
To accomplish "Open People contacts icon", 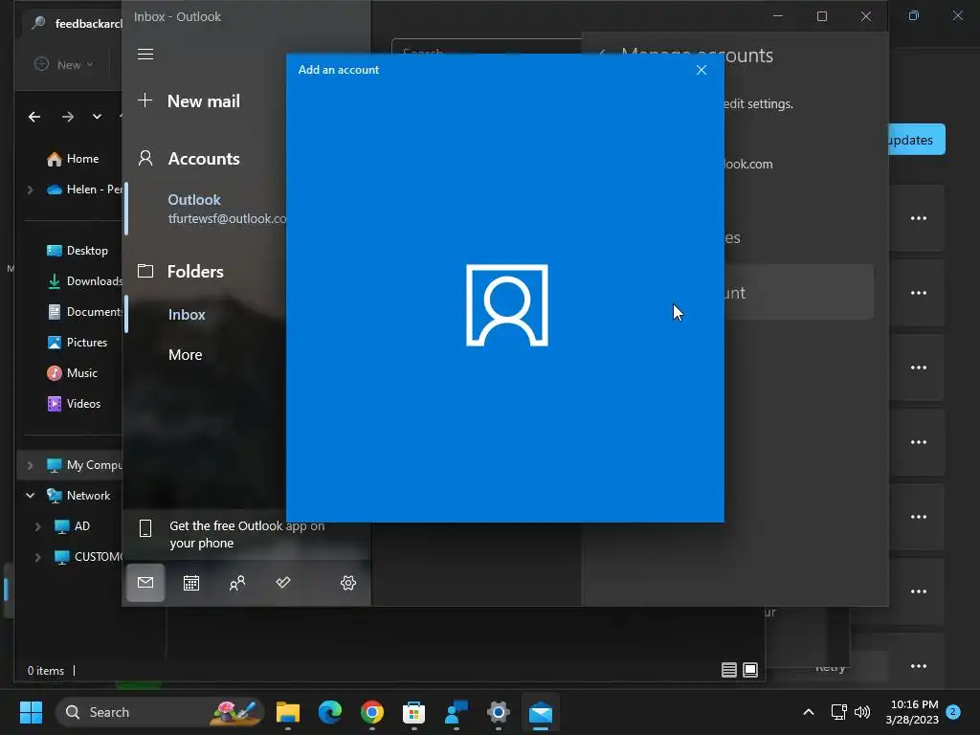I will tap(237, 583).
